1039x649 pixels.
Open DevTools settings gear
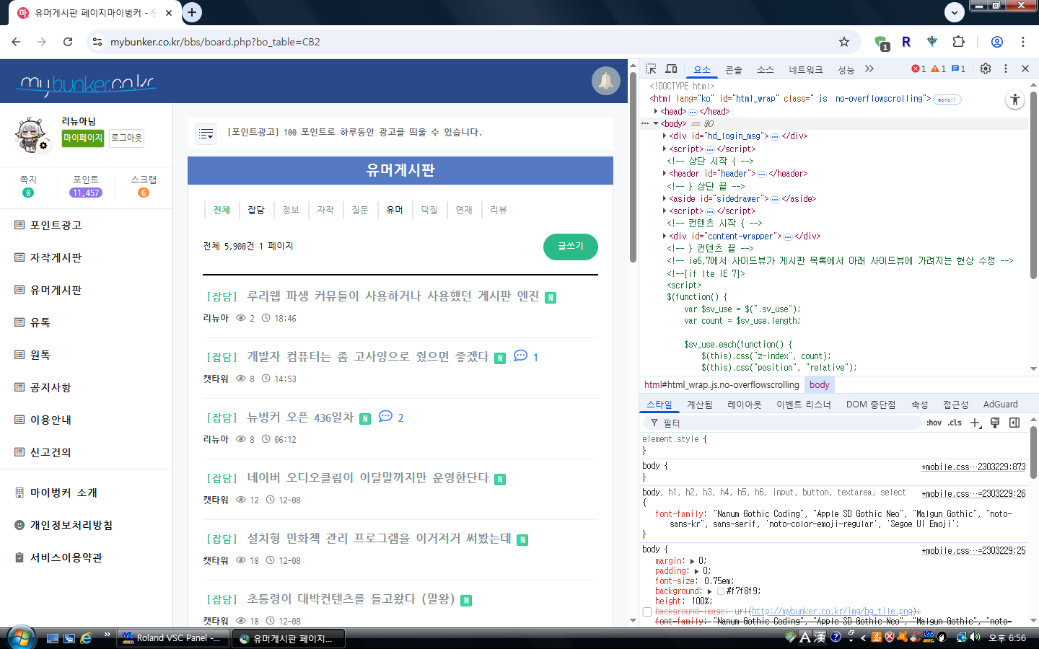[x=986, y=69]
